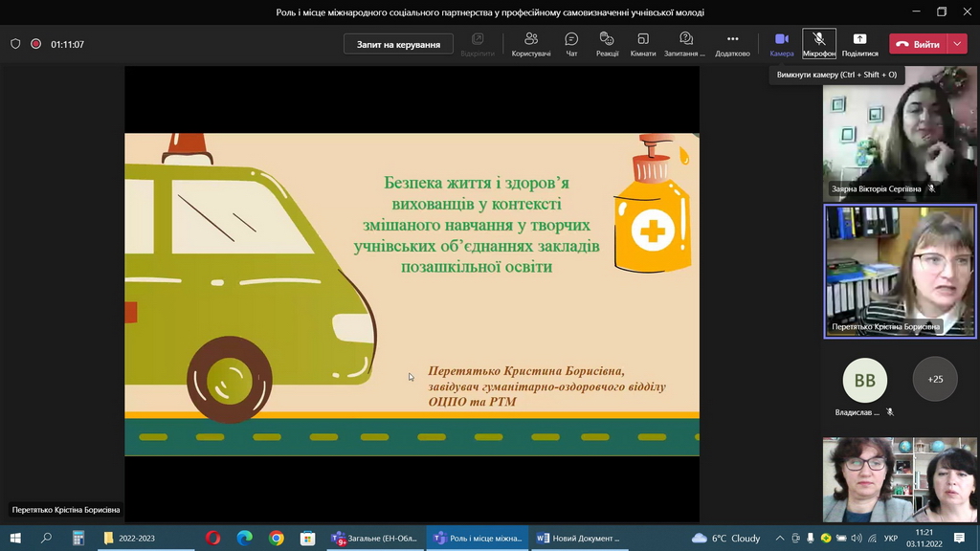980x551 pixels.
Task: Turn off the Камера camera
Action: (x=781, y=43)
